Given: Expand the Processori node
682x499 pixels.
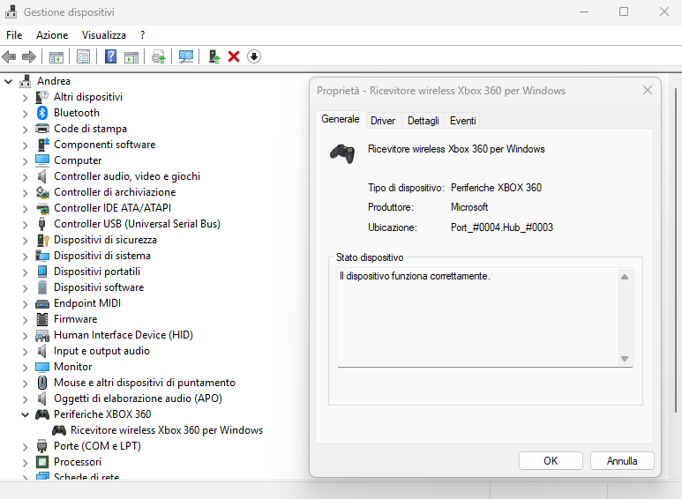Looking at the screenshot, I should coord(26,463).
